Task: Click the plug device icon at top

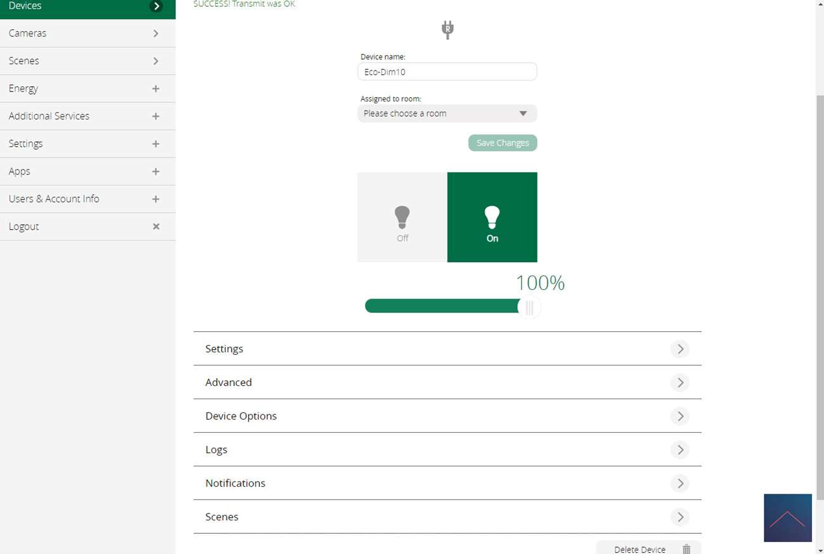Action: (x=447, y=29)
